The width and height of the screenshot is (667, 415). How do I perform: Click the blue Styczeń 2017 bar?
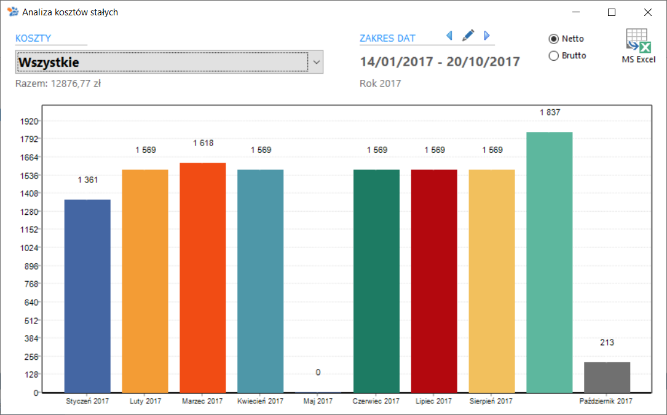click(x=88, y=296)
